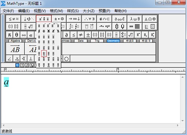Insert curly braces template from small bar
The height and width of the screenshot is (135, 187).
109,35
